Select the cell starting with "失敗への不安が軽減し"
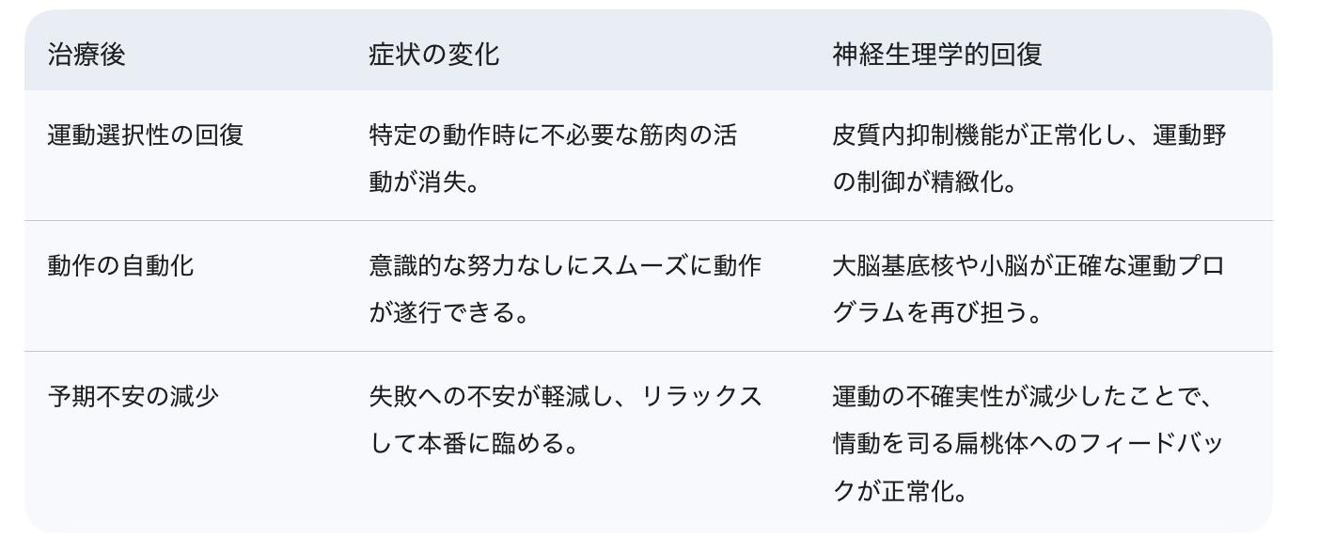Image resolution: width=1319 pixels, height=554 pixels. (564, 419)
